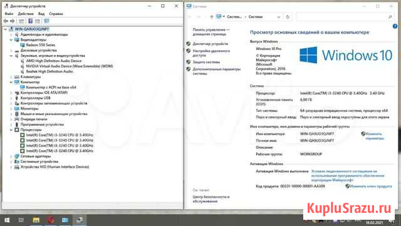Open address bar history dropdown in System window
The image size is (401, 226).
pyautogui.click(x=279, y=17)
